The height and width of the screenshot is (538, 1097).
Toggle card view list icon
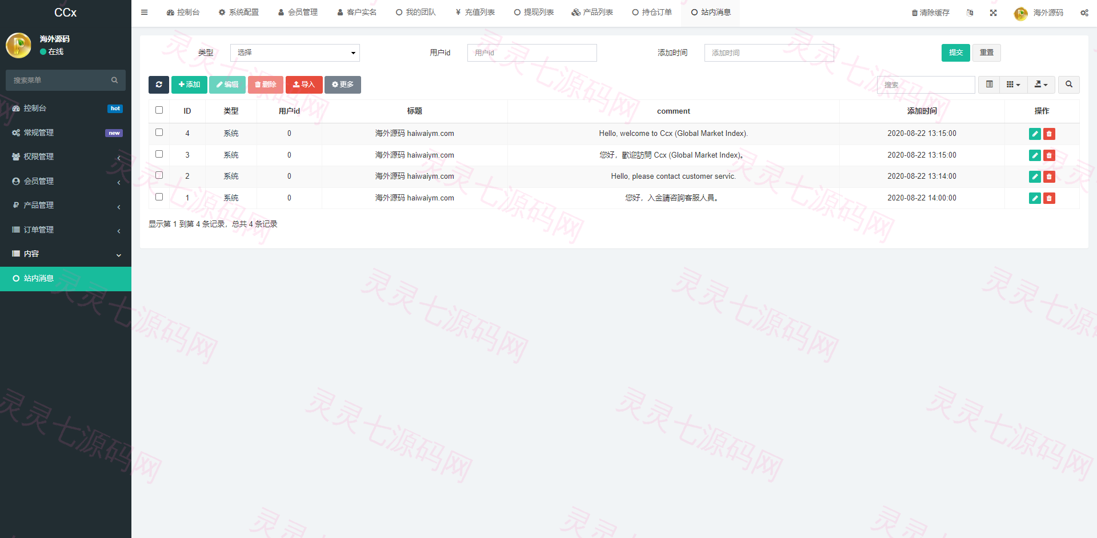tap(989, 85)
